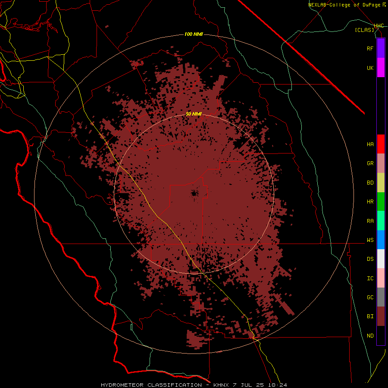The width and height of the screenshot is (388, 388).
Task: Click the WS blue legend swatch
Action: [381, 240]
